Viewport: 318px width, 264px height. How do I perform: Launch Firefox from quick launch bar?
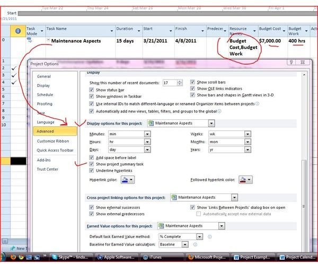13,257
